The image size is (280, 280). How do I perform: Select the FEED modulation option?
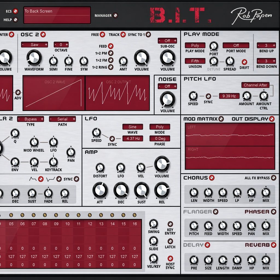(111, 46)
